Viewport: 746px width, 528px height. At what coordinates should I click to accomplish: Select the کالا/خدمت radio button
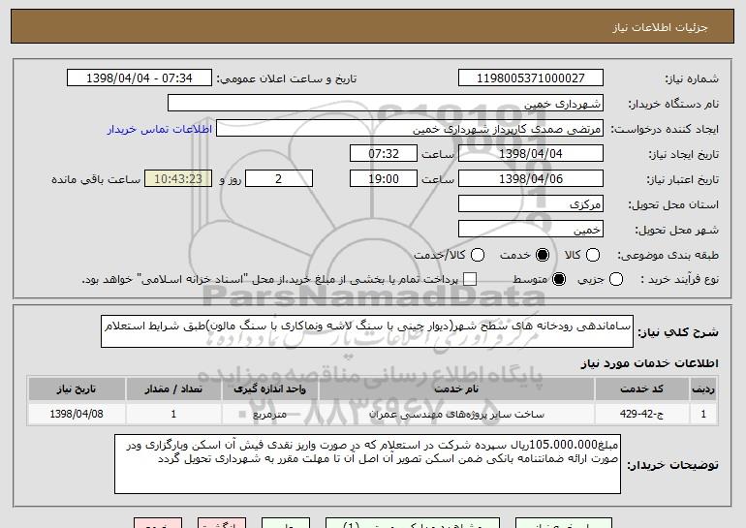[478, 255]
